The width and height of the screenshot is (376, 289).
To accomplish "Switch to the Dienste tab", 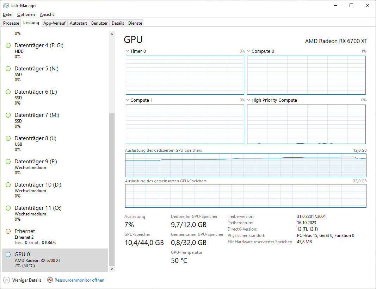I will [x=135, y=23].
